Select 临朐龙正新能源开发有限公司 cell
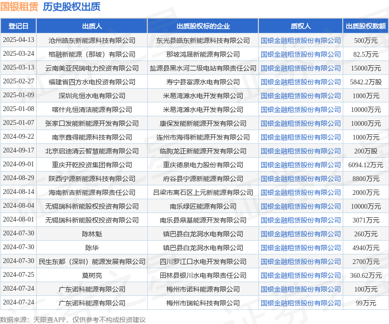This screenshot has height=324, width=389. [x=203, y=151]
